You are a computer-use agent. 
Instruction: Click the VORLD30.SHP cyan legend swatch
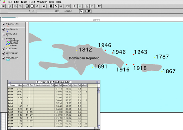tap(8, 60)
